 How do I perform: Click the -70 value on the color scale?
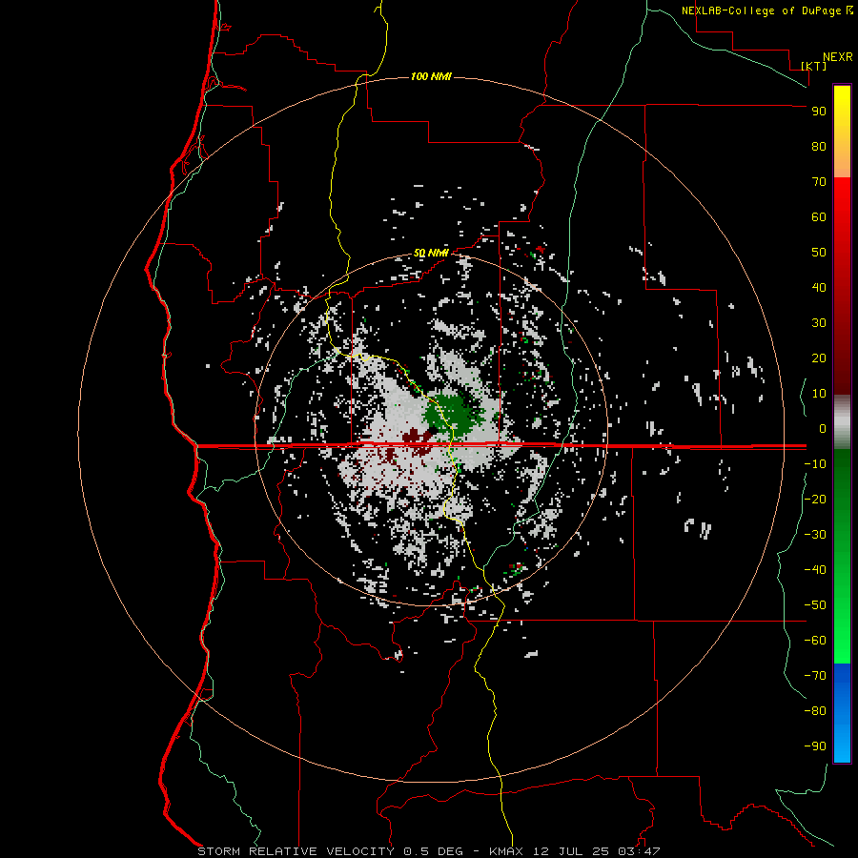pos(815,676)
